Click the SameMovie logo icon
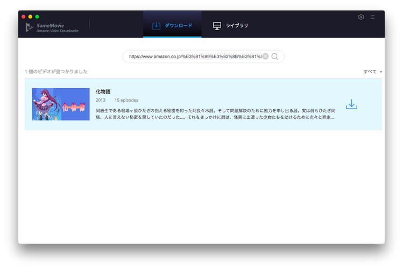The width and height of the screenshot is (403, 270). tap(29, 27)
